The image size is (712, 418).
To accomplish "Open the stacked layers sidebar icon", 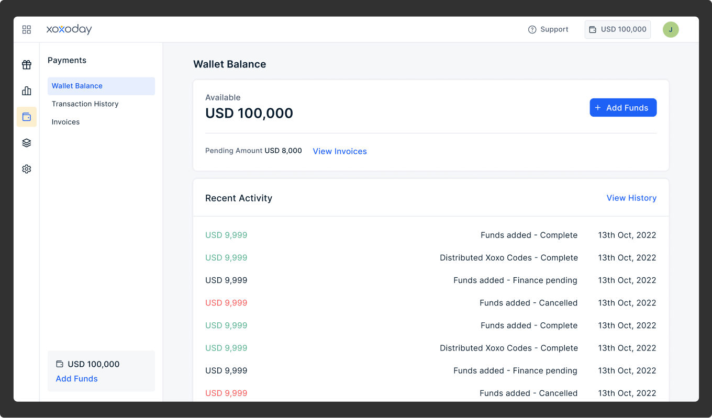I will point(27,143).
